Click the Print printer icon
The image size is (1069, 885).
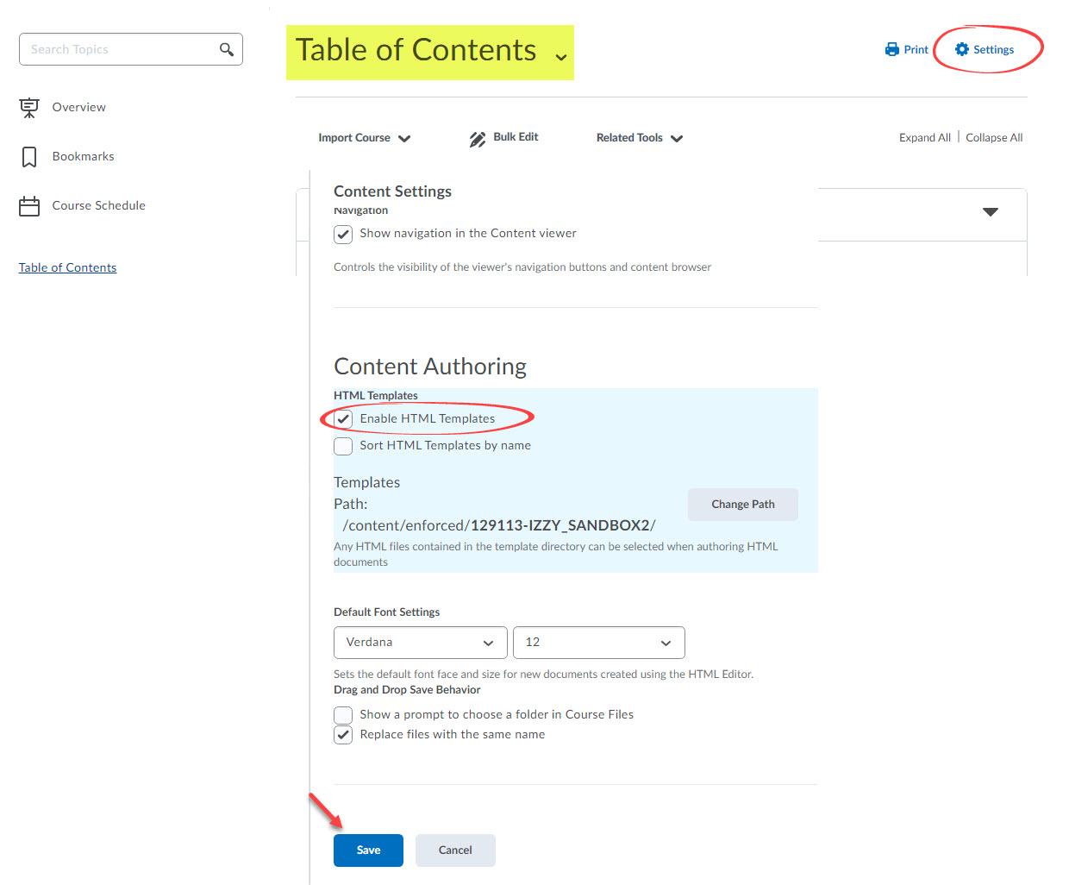click(892, 50)
